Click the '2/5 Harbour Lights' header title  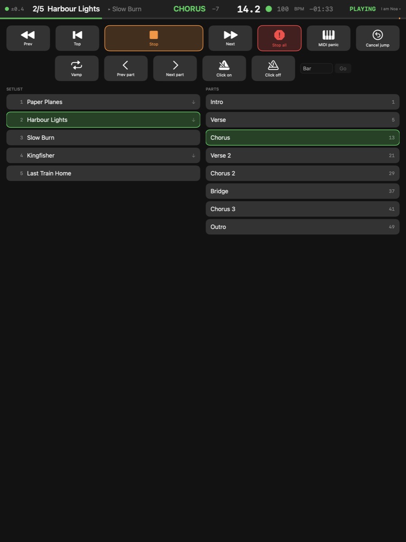pos(66,9)
